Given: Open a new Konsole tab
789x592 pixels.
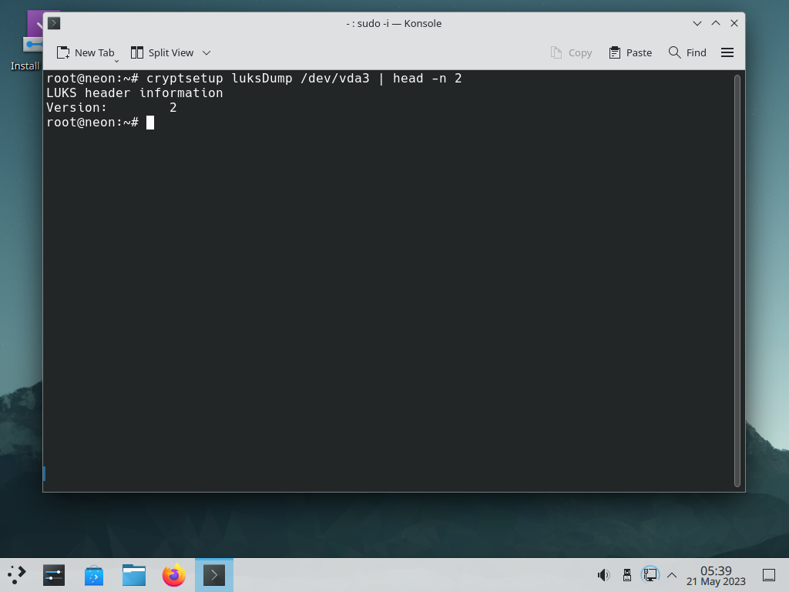Looking at the screenshot, I should point(86,53).
